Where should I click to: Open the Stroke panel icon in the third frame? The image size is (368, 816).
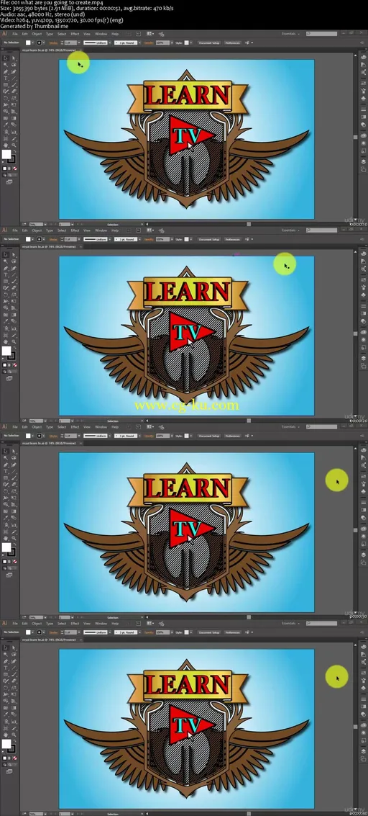point(364,502)
